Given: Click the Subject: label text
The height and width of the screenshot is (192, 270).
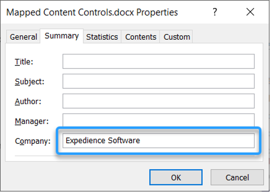Looking at the screenshot, I should click(30, 82).
